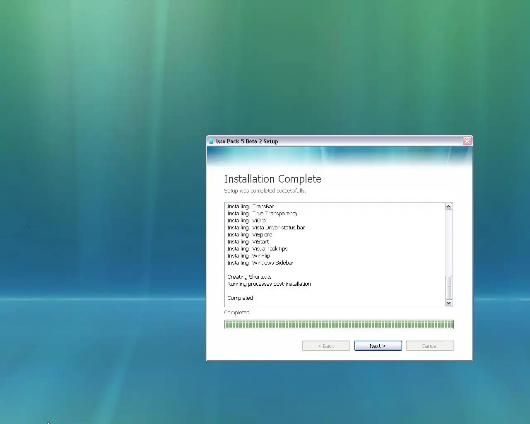Click the log scrollbar down arrow
The image size is (530, 424).
point(448,303)
